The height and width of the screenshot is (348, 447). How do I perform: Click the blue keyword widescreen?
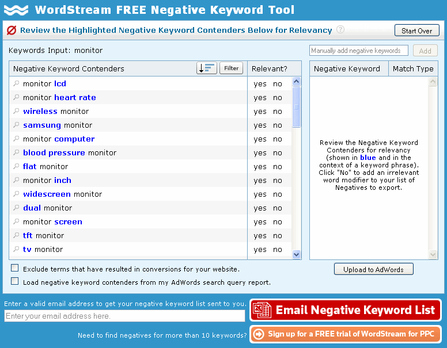(47, 194)
